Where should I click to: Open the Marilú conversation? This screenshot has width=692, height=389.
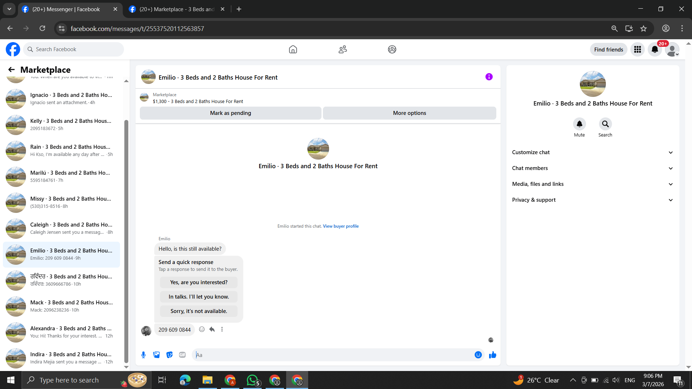61,177
